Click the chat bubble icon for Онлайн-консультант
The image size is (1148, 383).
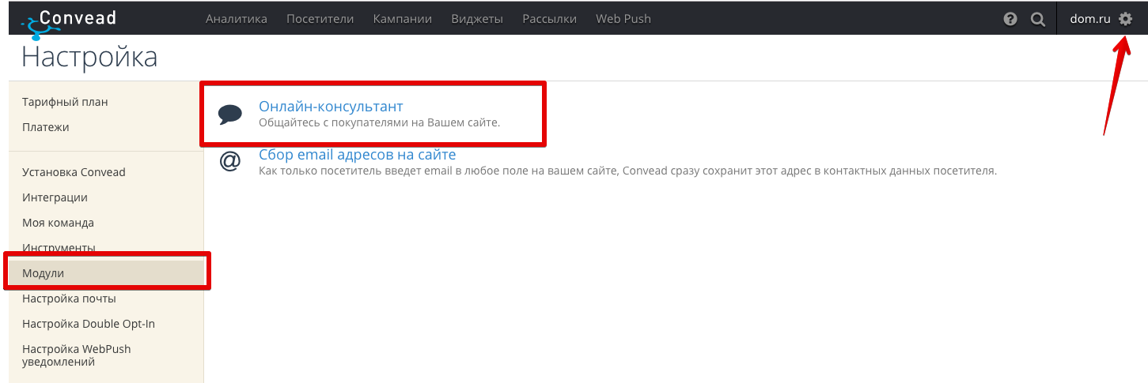[x=230, y=115]
